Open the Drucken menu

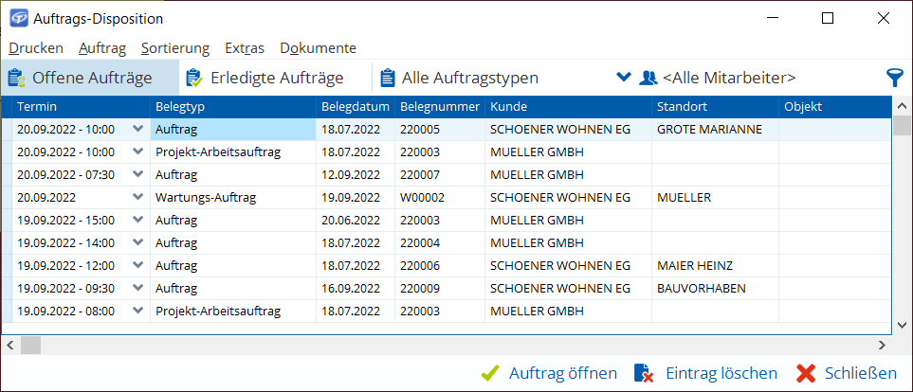[36, 48]
